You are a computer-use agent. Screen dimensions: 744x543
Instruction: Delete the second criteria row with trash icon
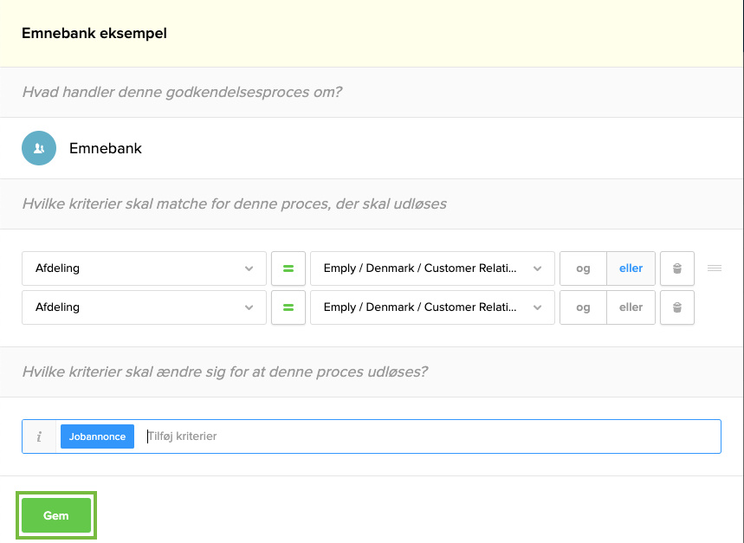(x=677, y=307)
